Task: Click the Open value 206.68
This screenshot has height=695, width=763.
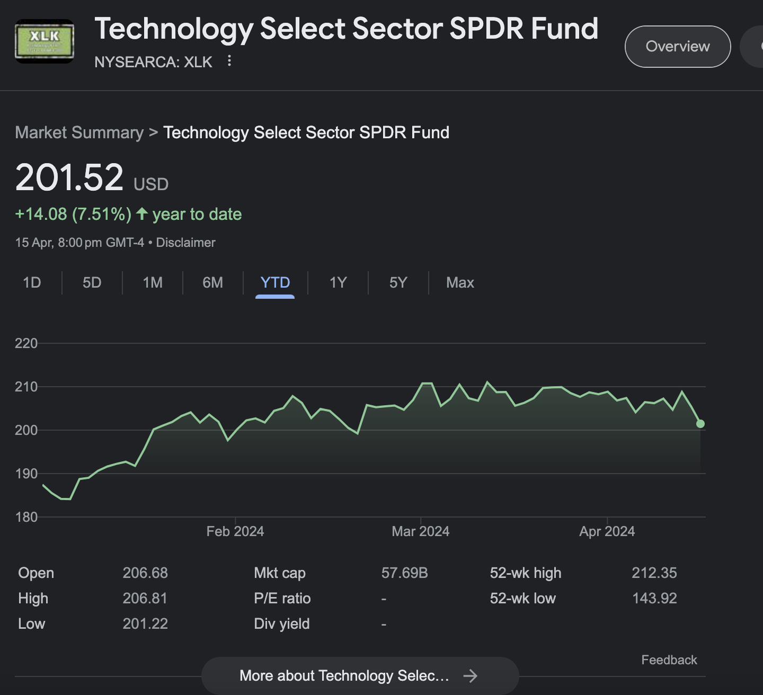Action: pos(145,573)
